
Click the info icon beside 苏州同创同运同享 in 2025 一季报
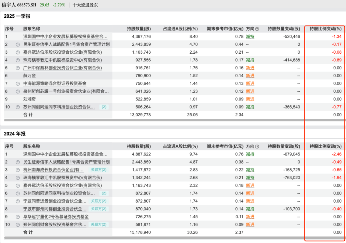pyautogui.click(x=18, y=107)
